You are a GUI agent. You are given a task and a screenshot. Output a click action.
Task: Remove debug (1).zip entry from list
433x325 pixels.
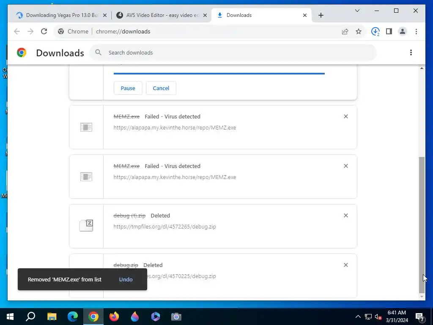coord(346,215)
